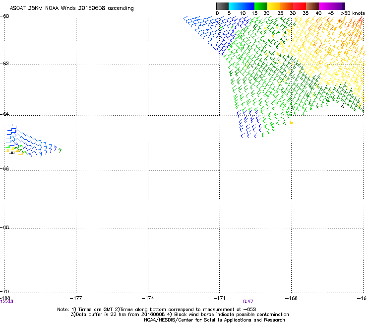The height and width of the screenshot is (323, 367).
Task: Click the note line 'Times are GMT'
Action: 157,310
